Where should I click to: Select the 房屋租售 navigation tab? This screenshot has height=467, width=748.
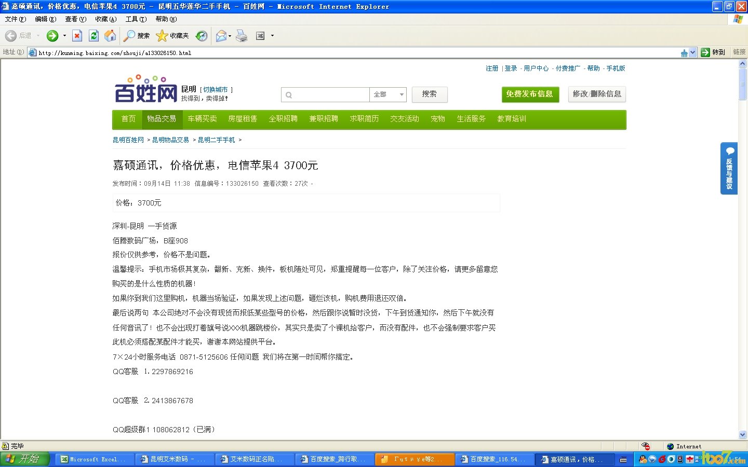(243, 119)
